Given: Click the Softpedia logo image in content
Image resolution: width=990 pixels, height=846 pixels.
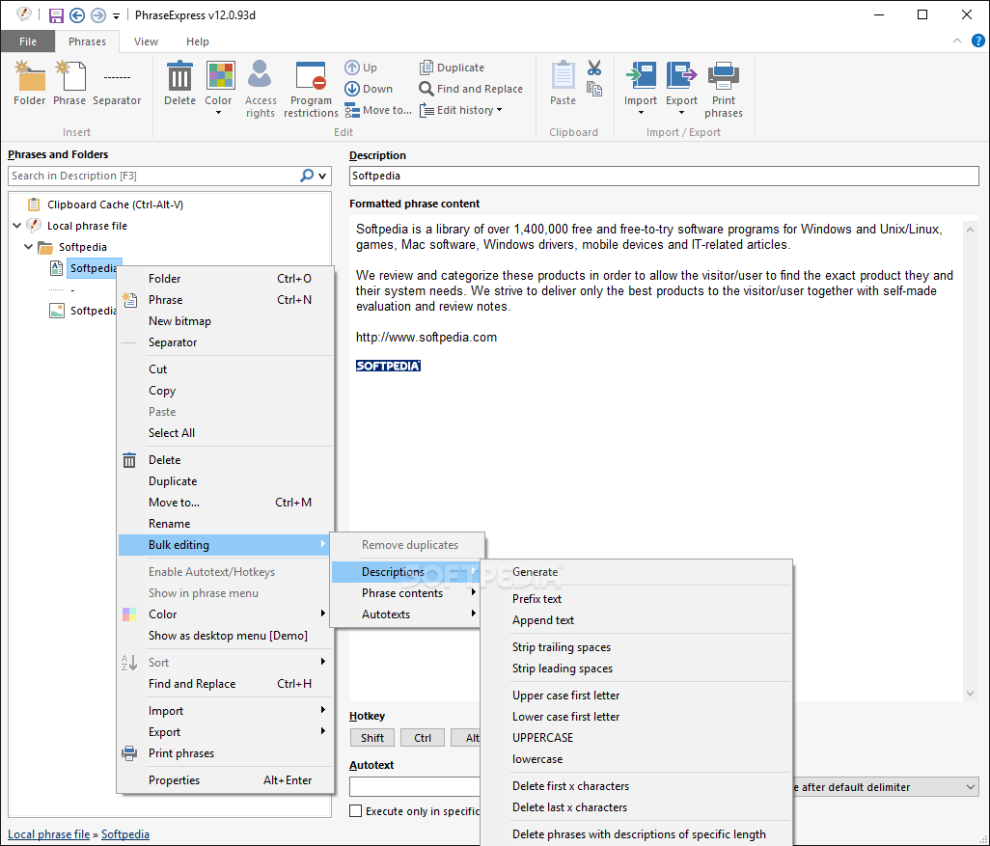Looking at the screenshot, I should (388, 366).
